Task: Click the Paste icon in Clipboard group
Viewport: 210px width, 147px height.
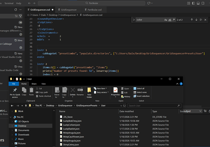Action: (31, 90)
